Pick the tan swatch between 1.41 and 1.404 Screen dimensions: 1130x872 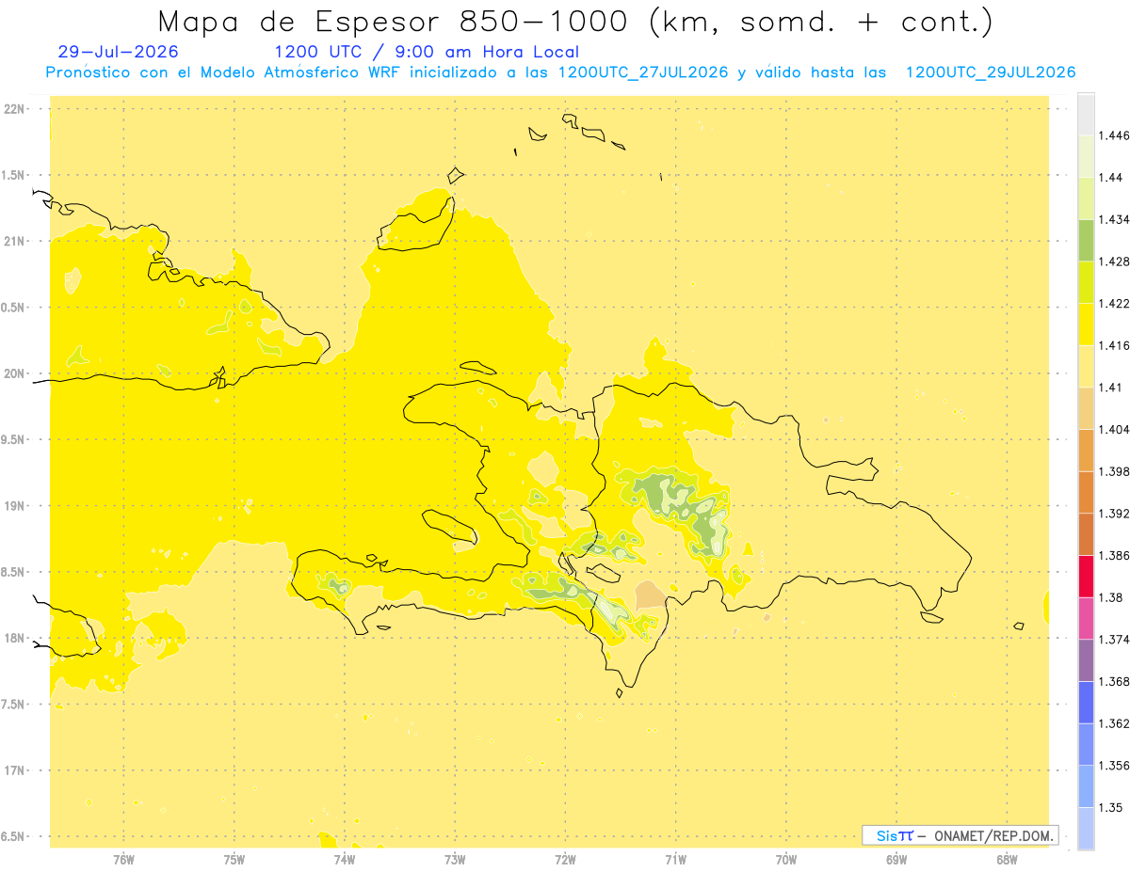click(x=1086, y=408)
